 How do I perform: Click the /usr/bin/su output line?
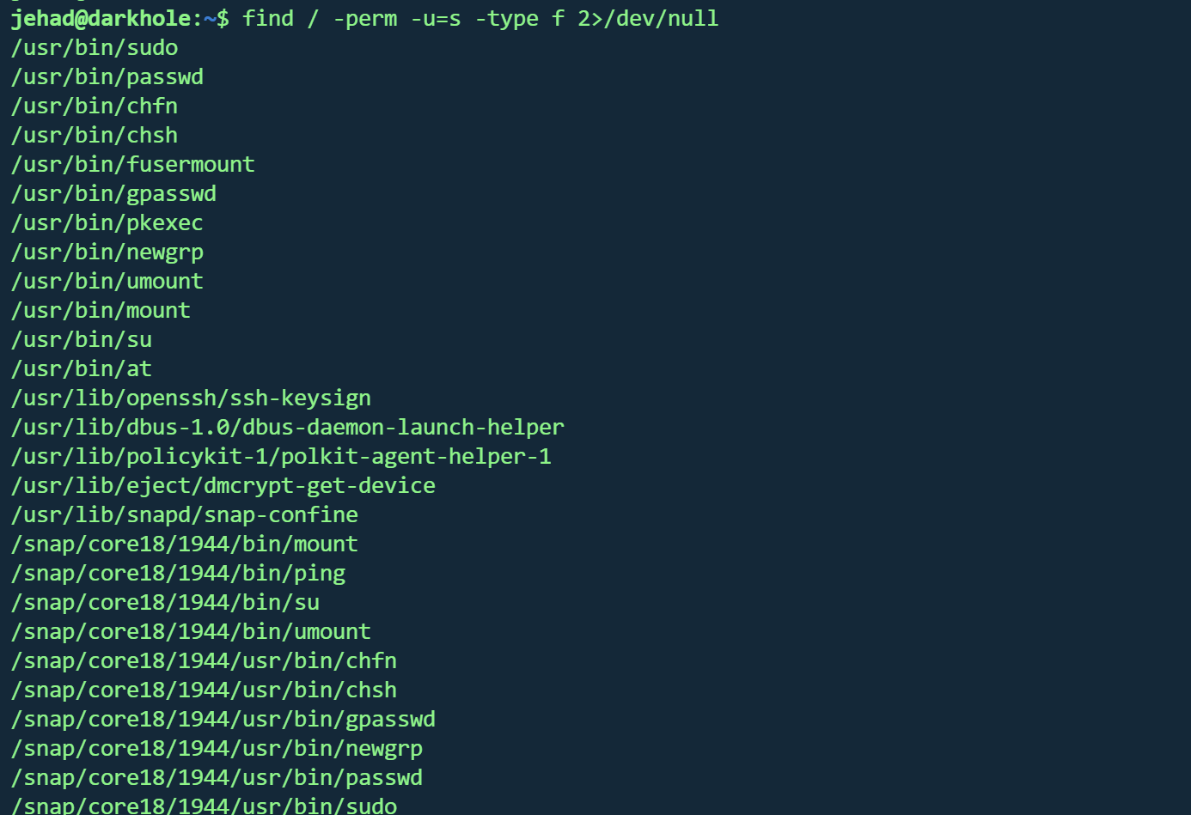tap(82, 339)
